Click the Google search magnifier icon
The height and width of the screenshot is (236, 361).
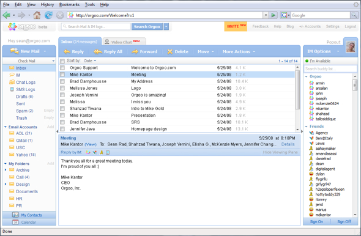pyautogui.click(x=354, y=15)
